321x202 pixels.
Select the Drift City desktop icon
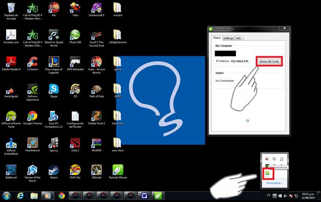[75, 172]
